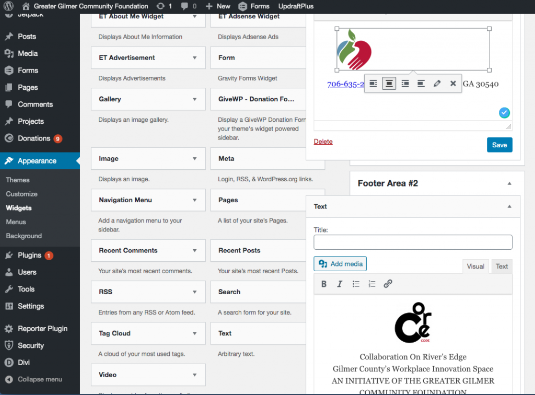
Task: Open Donations with 9 notifications
Action: (x=40, y=138)
